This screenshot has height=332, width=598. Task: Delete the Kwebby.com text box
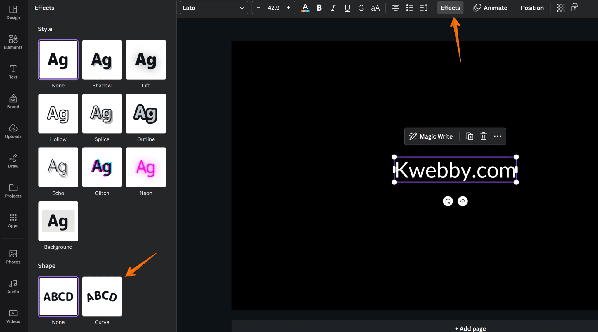[483, 136]
